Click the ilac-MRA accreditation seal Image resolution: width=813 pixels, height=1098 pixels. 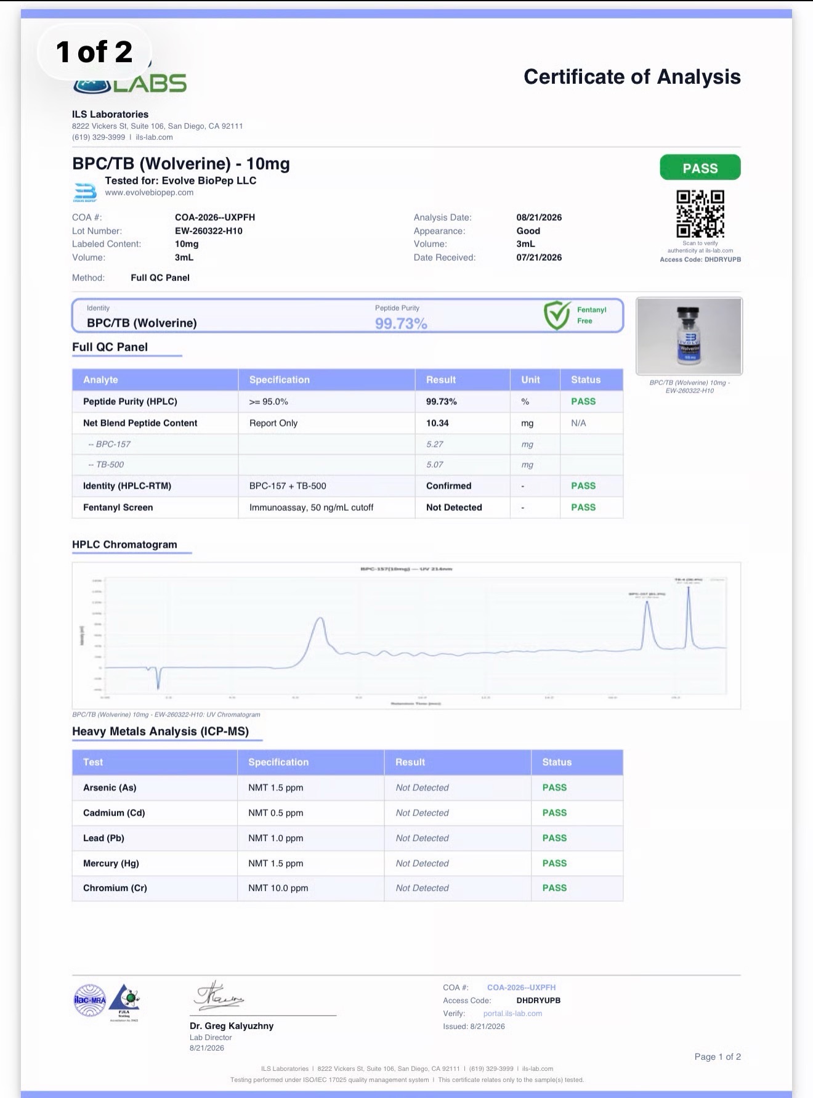(90, 1000)
